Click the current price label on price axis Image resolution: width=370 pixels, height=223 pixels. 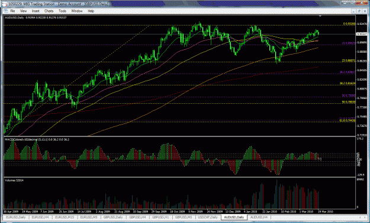361,34
